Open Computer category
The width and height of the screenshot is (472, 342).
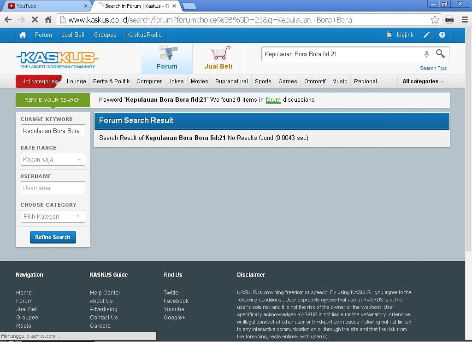tap(149, 81)
